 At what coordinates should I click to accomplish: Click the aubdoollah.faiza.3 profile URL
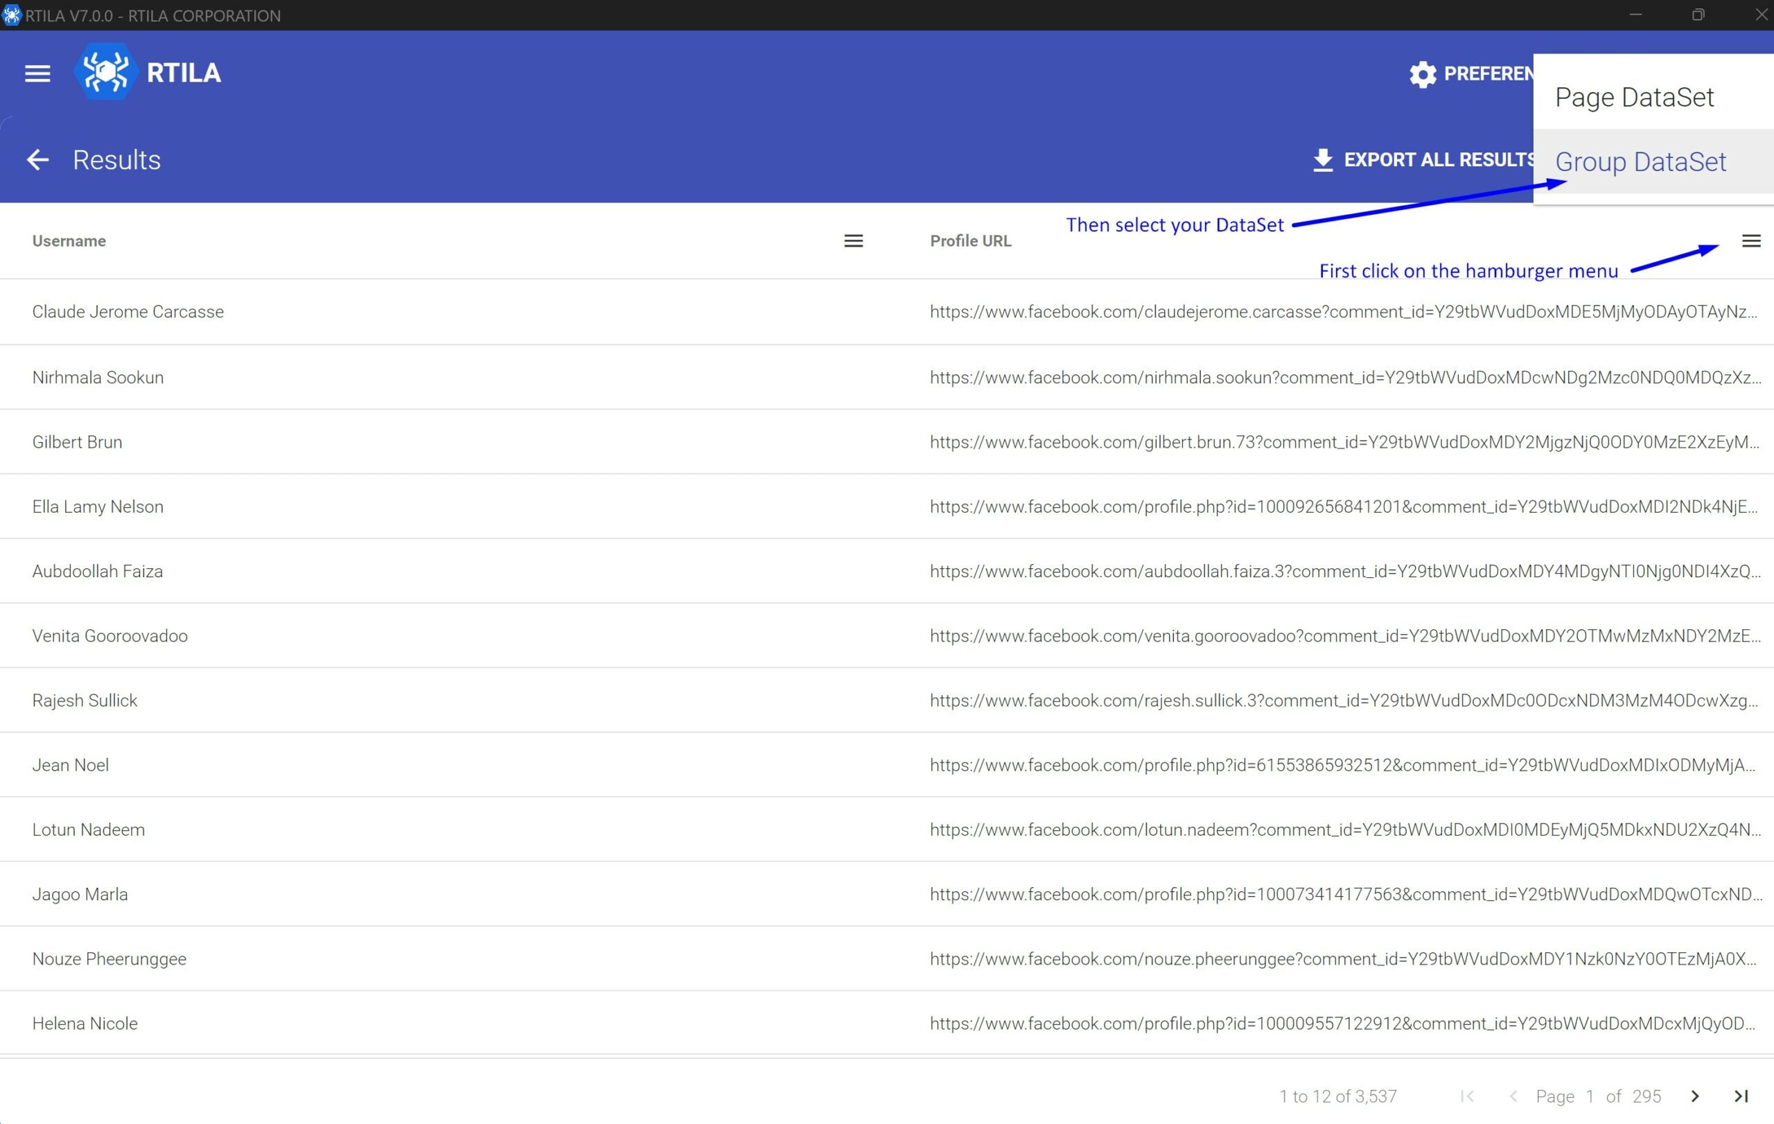point(1345,571)
